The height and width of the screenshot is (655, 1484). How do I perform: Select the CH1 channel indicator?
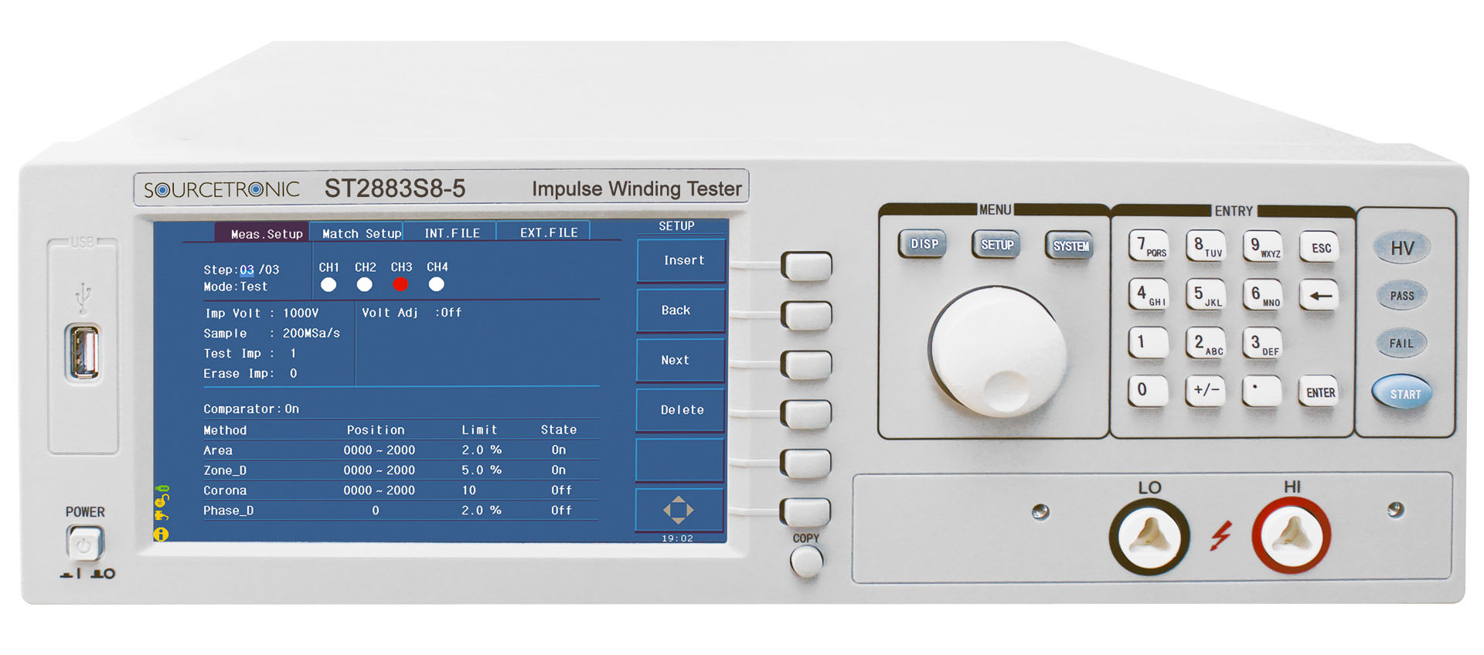pos(328,284)
